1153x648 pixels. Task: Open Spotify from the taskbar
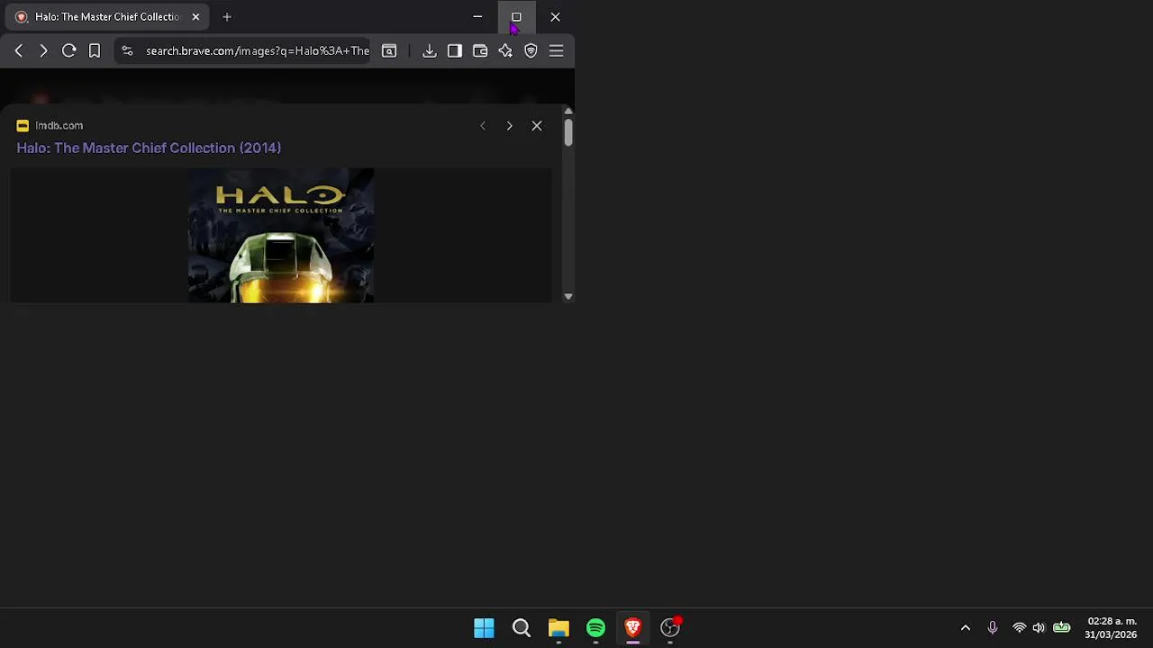tap(595, 628)
